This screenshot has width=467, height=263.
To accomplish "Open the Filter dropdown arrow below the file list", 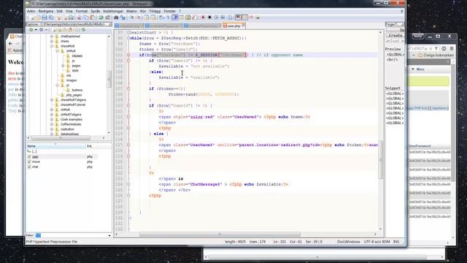I will 109,235.
